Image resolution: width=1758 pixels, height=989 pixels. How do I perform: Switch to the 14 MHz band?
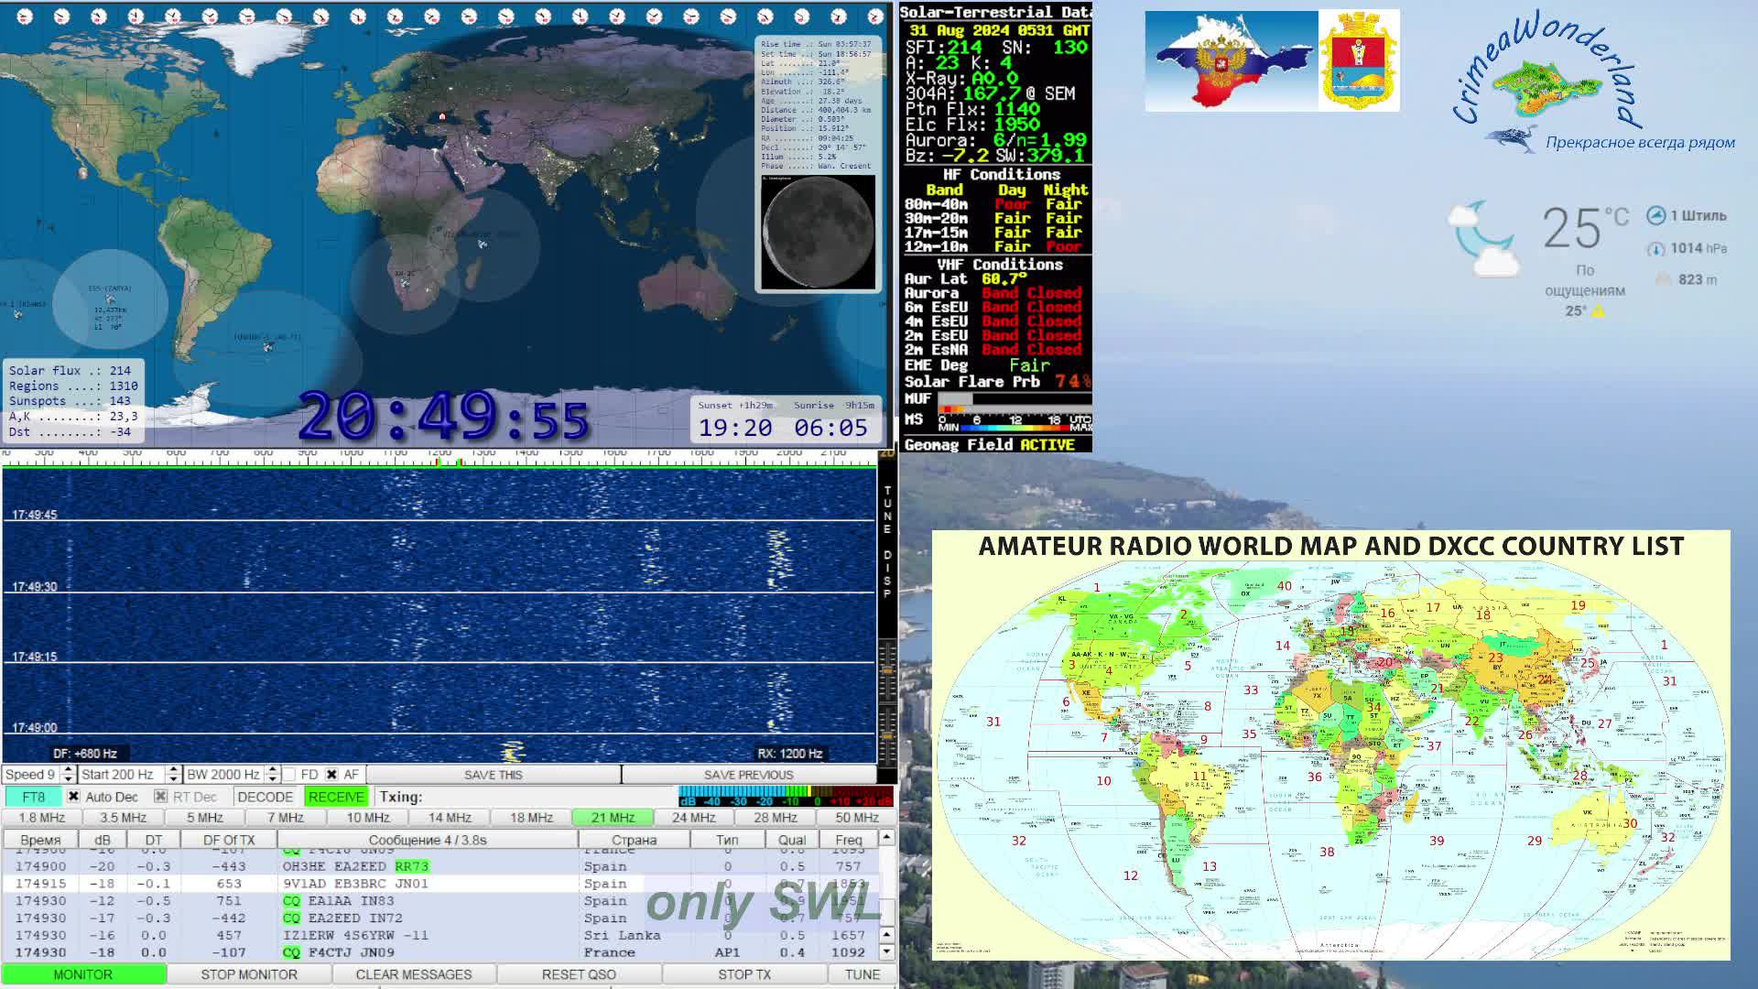(449, 818)
